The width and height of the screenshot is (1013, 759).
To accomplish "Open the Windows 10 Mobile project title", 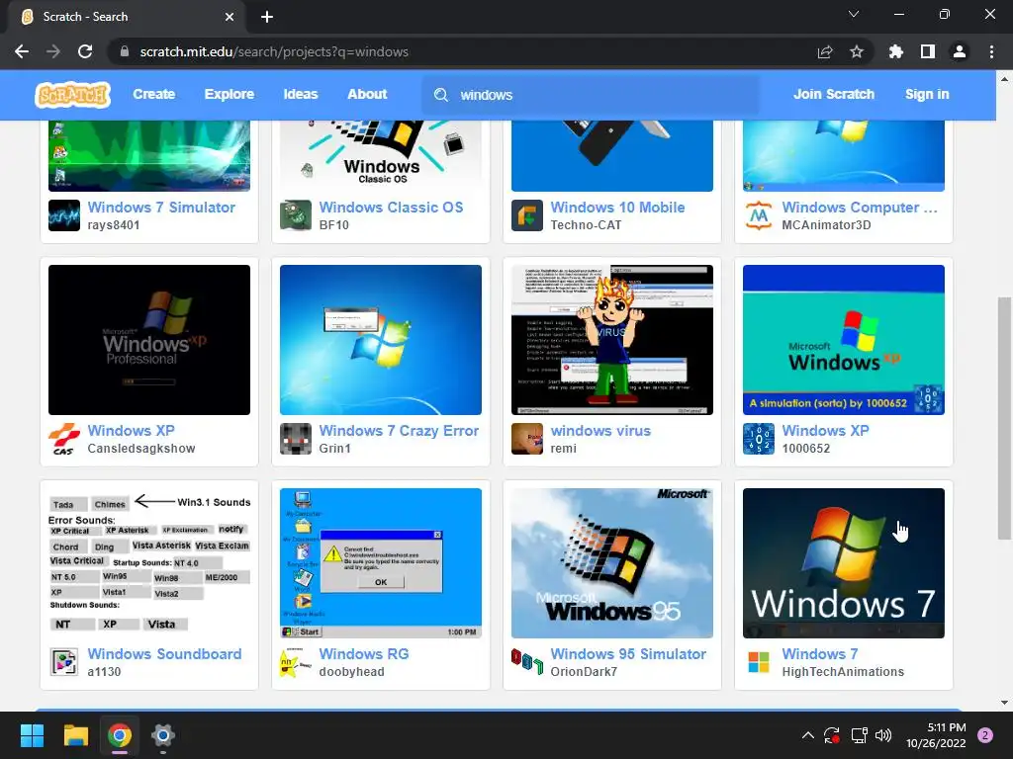I will [617, 208].
